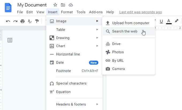
Task: Click the print icon in toolbar
Action: pos(22,21)
